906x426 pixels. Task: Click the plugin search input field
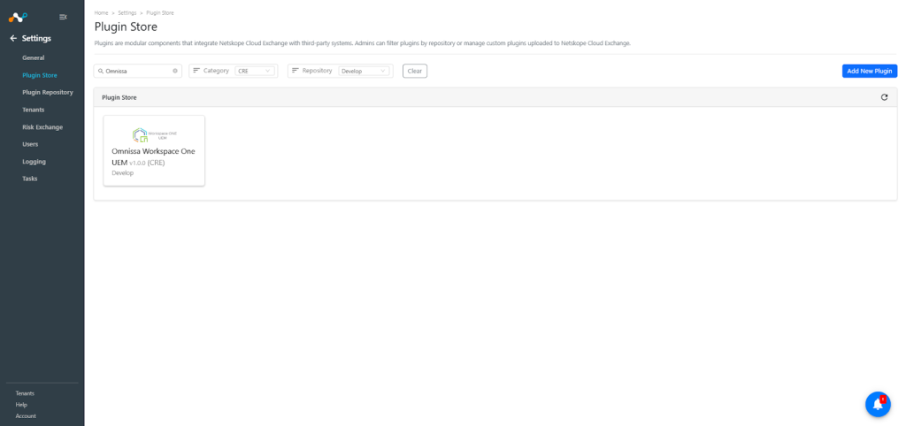137,71
